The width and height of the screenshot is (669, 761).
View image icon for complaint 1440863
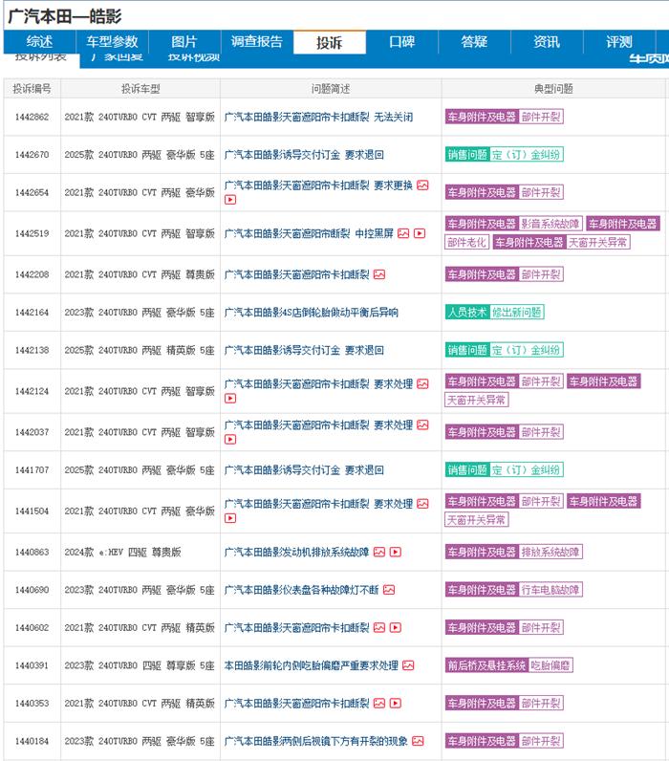pos(379,552)
